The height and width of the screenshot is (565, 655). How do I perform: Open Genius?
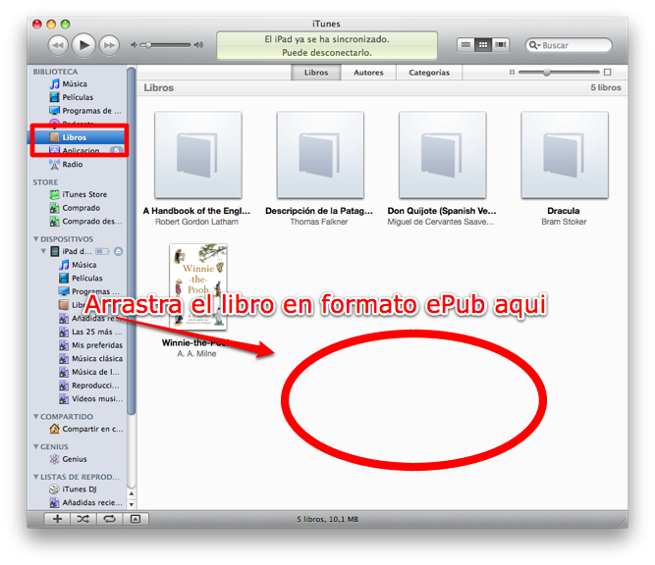(x=68, y=459)
